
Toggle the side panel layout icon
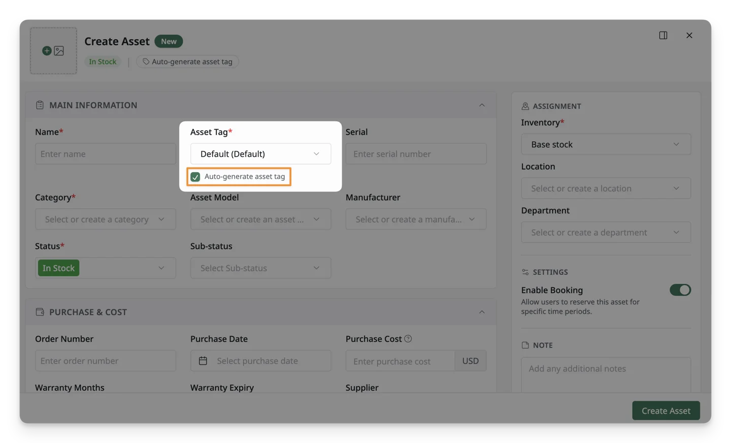(x=663, y=35)
